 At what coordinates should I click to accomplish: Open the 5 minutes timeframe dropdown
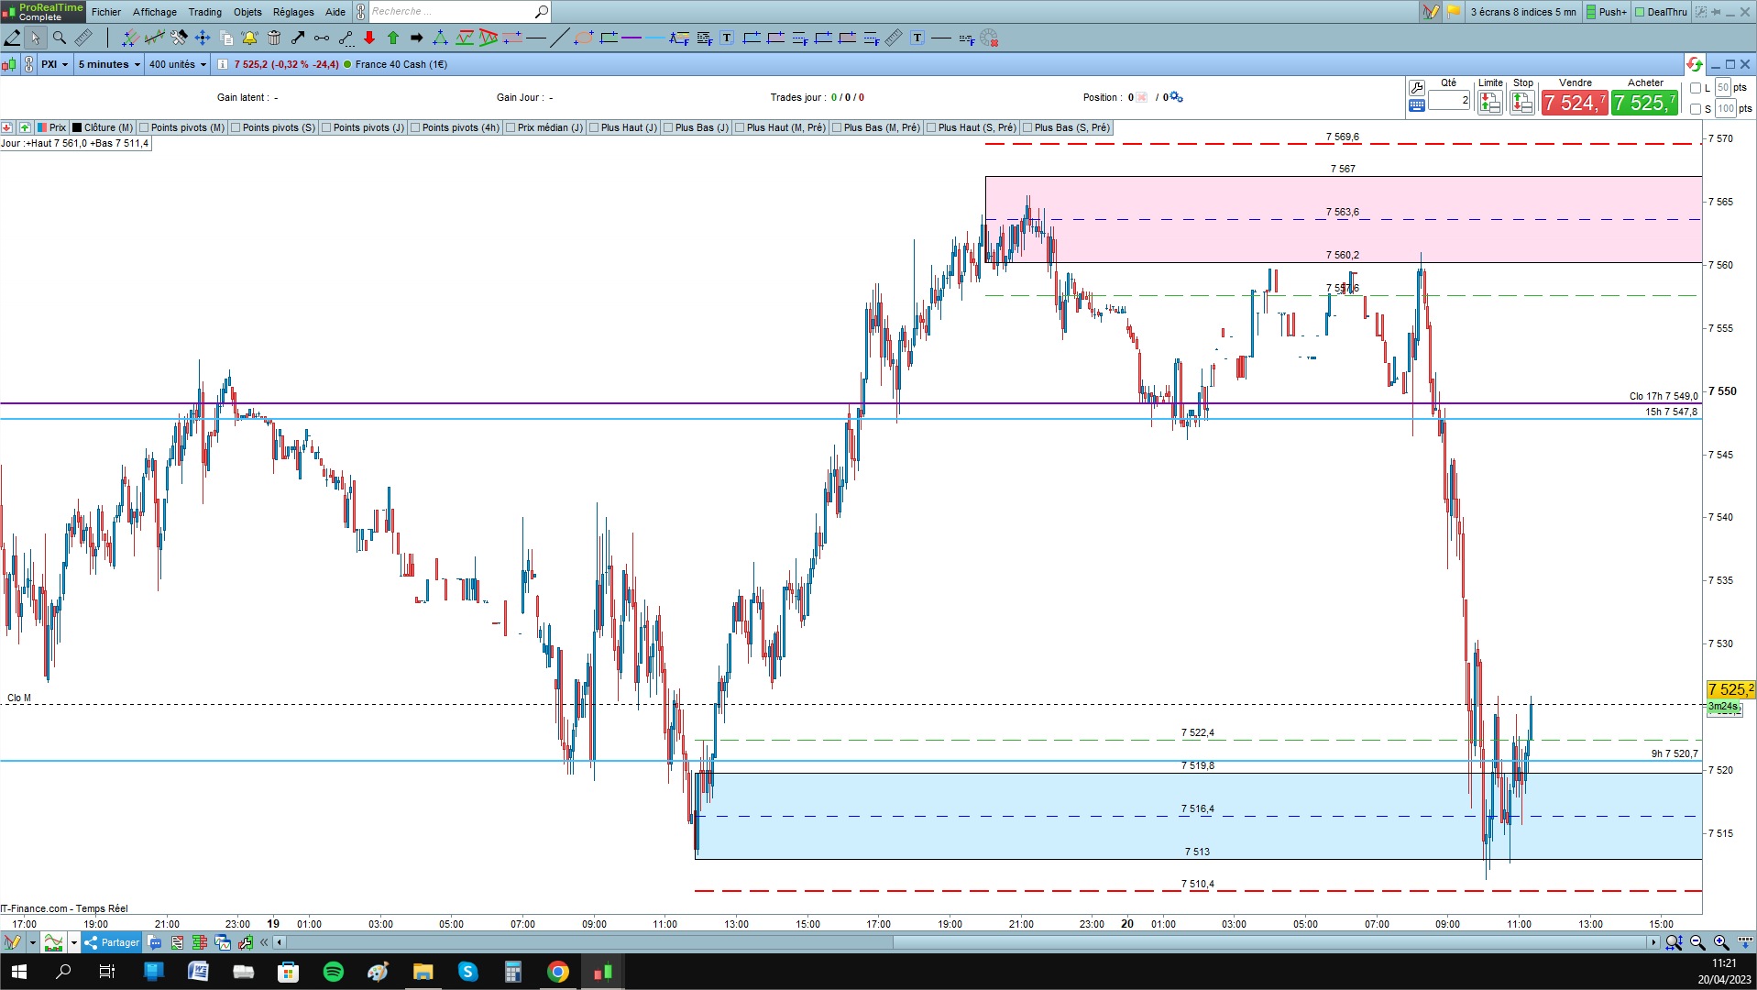(x=109, y=64)
